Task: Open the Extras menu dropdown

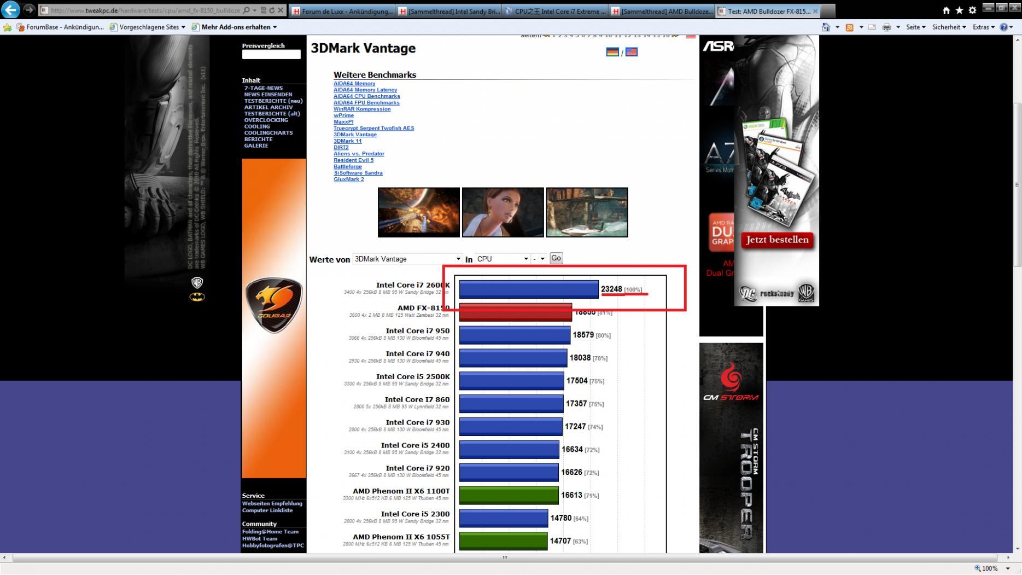Action: (x=984, y=27)
